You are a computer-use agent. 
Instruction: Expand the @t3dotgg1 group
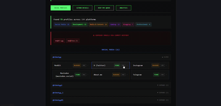click(x=163, y=85)
